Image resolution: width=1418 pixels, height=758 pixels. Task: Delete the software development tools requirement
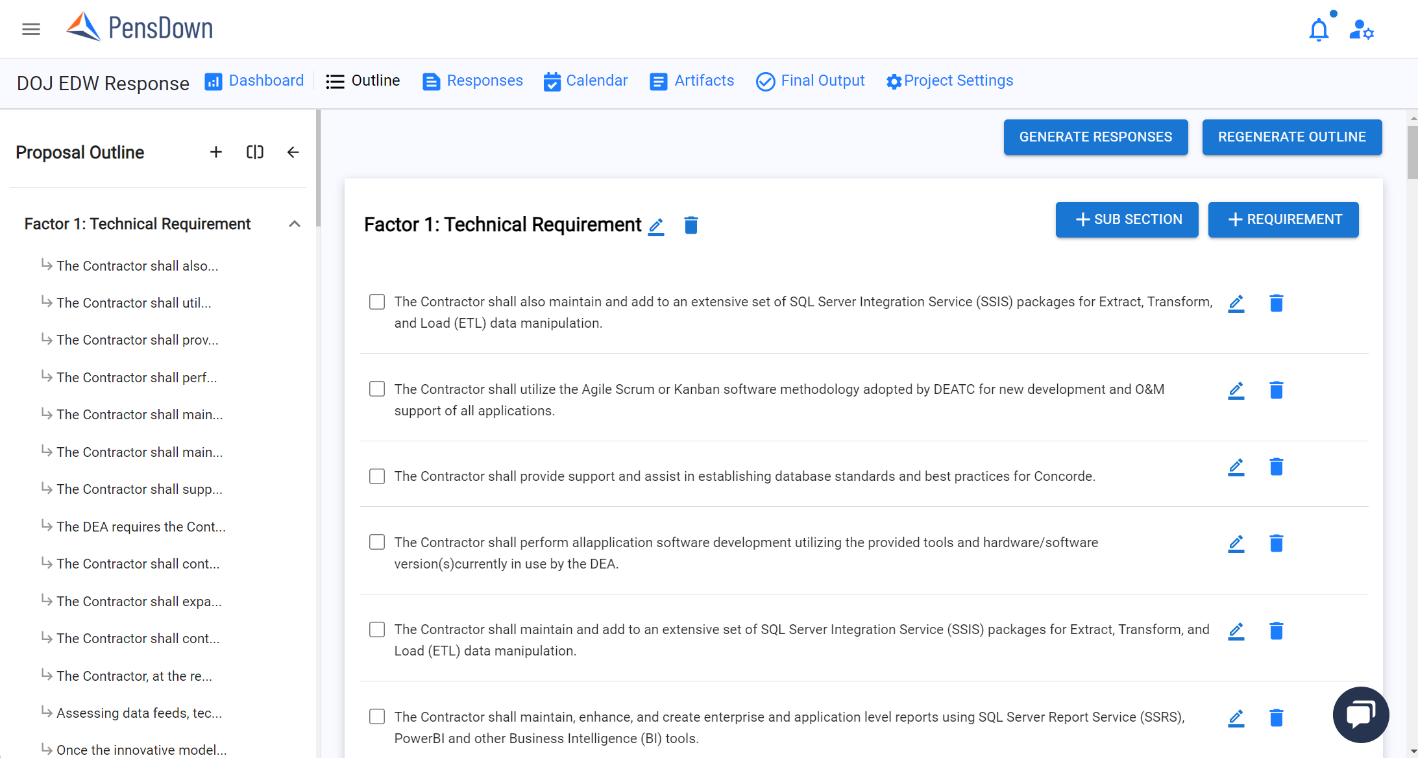click(1277, 543)
